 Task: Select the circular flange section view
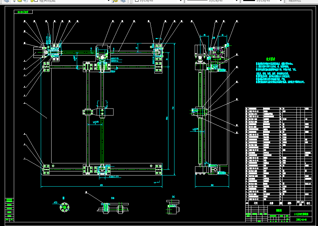(65, 207)
